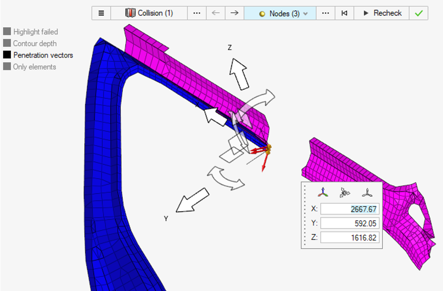Jump to first item with skip-back icon
This screenshot has width=443, height=291.
pyautogui.click(x=344, y=13)
